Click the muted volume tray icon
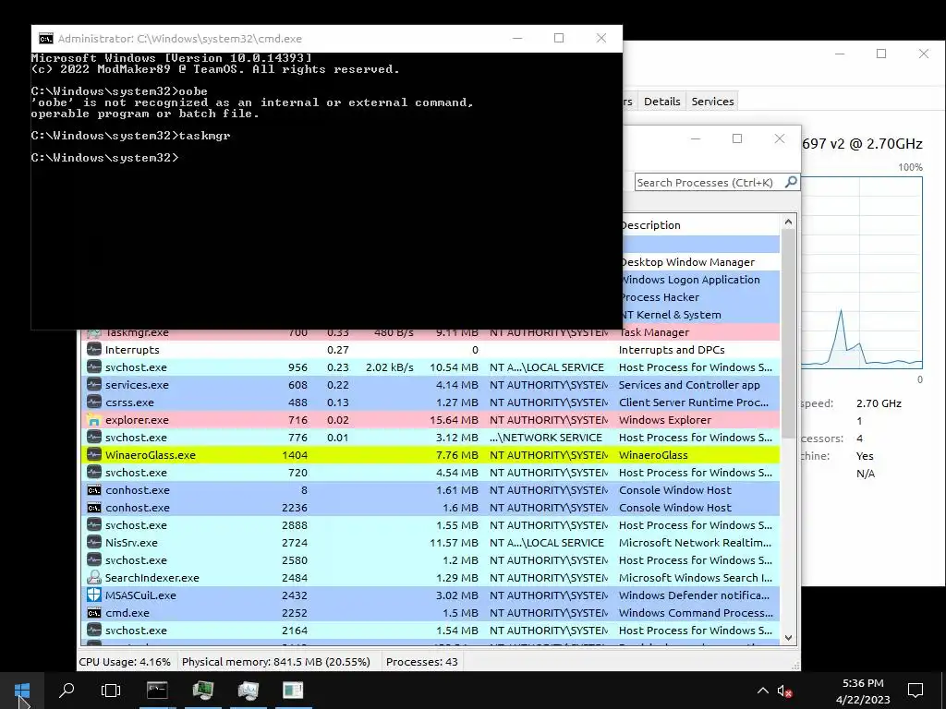The image size is (946, 709). click(784, 691)
